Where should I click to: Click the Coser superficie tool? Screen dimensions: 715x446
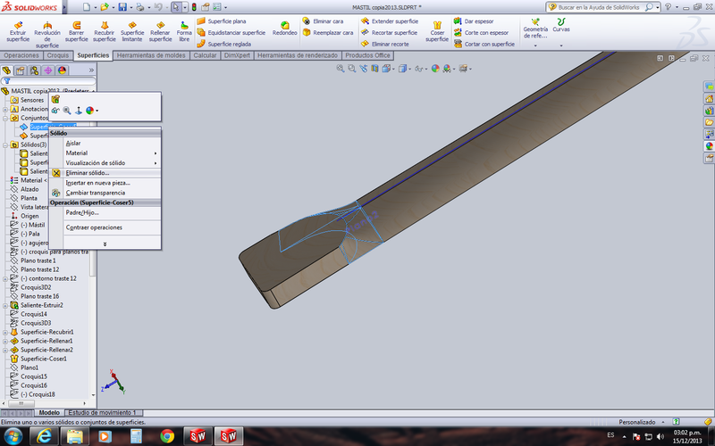coord(437,29)
